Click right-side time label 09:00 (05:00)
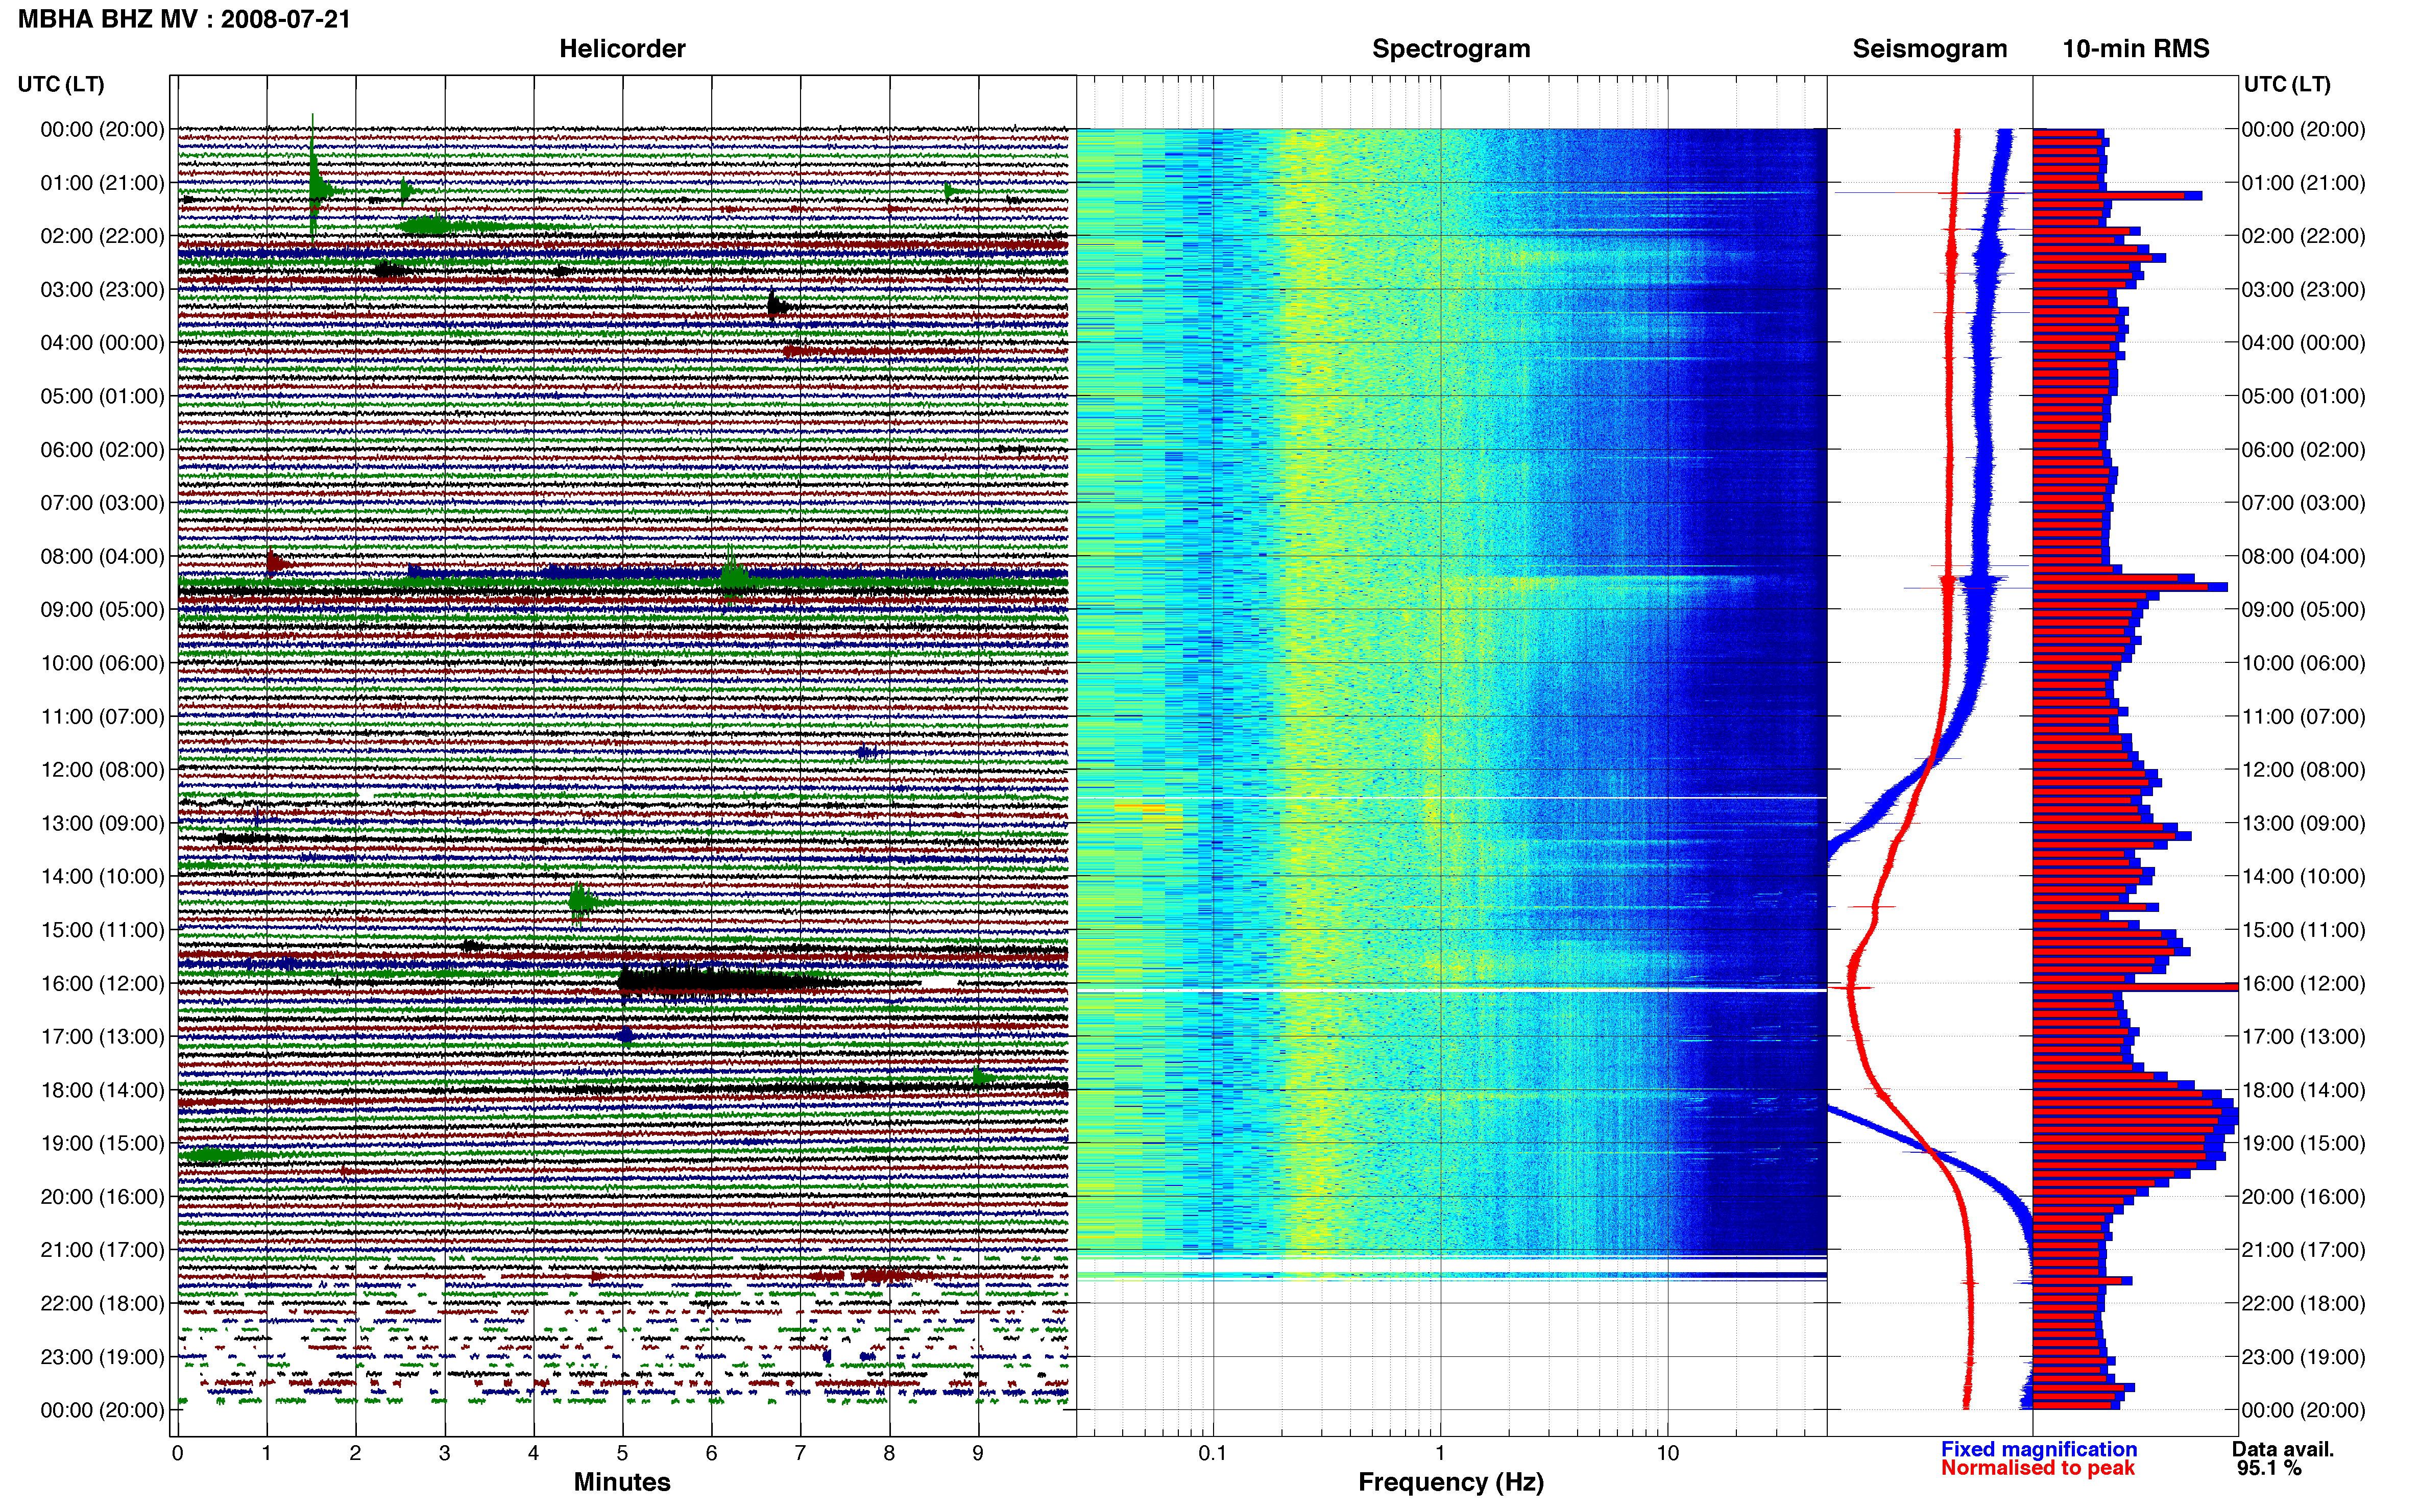 (2303, 610)
